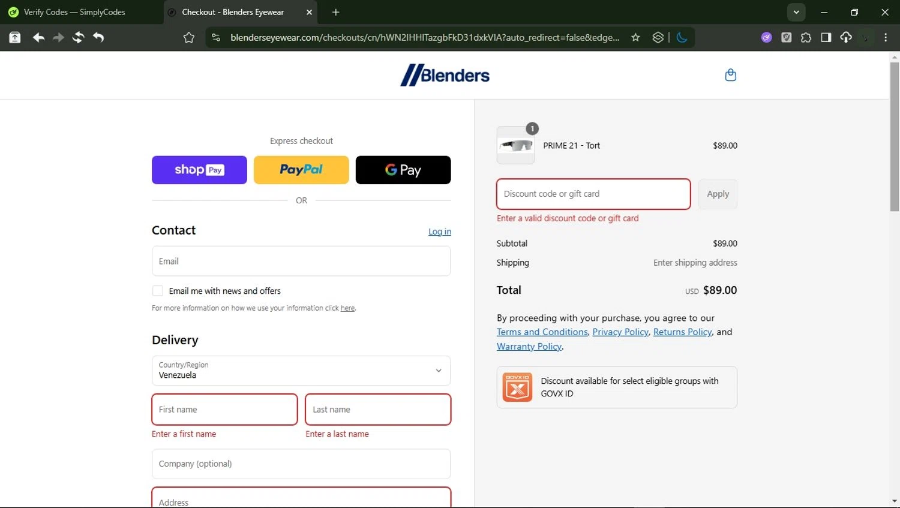This screenshot has height=508, width=900.
Task: Open the tab search dropdown arrow
Action: 796,12
